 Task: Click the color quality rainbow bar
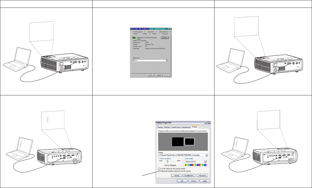[196, 165]
